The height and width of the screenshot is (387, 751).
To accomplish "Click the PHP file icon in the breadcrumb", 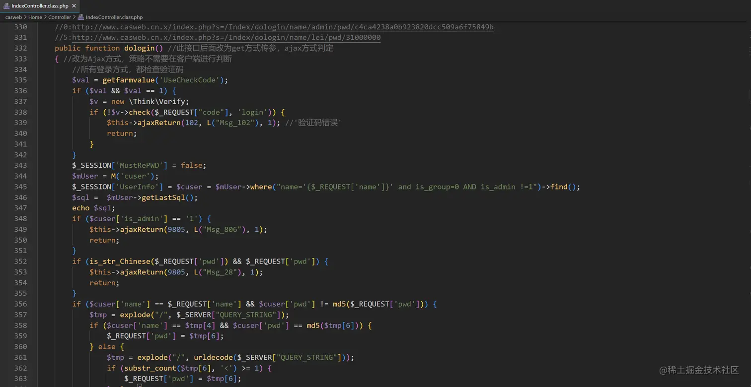I will coord(80,17).
